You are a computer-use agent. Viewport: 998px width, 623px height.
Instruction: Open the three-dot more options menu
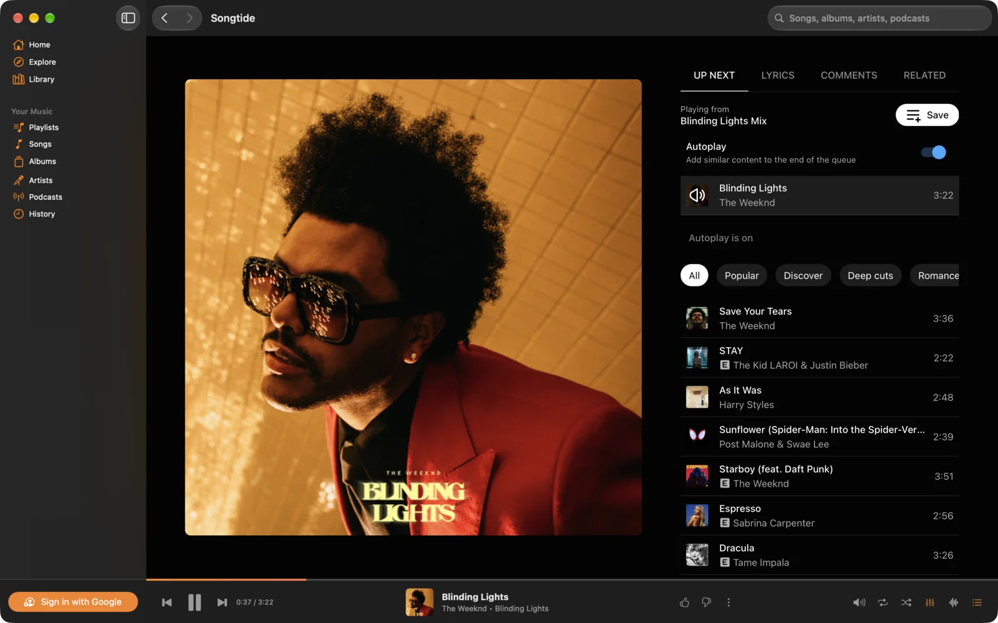click(729, 602)
